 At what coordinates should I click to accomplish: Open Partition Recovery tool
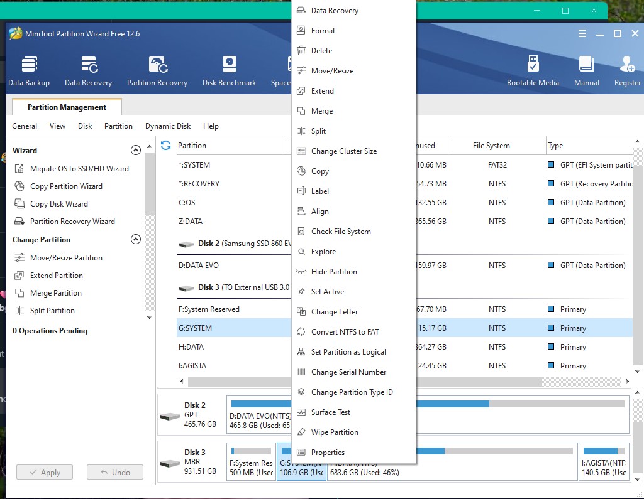[157, 72]
